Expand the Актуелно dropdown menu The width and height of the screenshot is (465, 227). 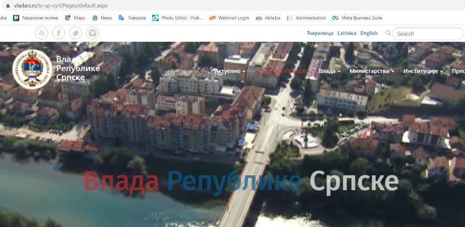(x=230, y=71)
